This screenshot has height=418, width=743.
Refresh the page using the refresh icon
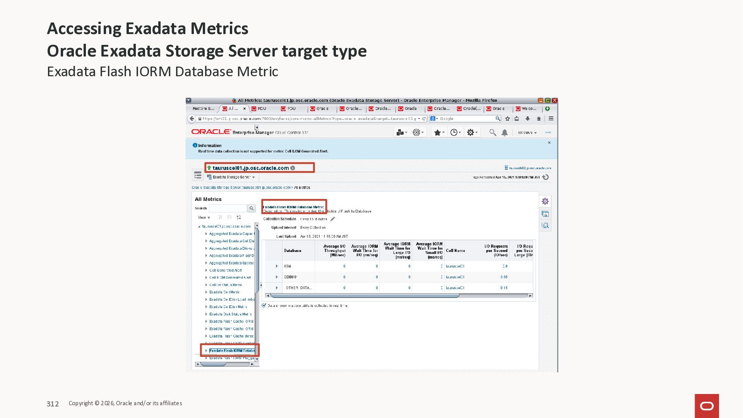point(546,177)
